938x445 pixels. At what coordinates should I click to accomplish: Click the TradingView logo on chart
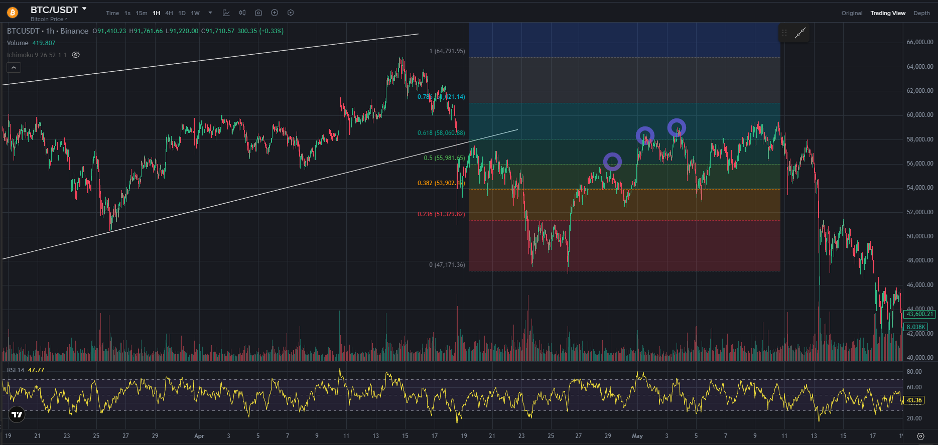coord(17,414)
